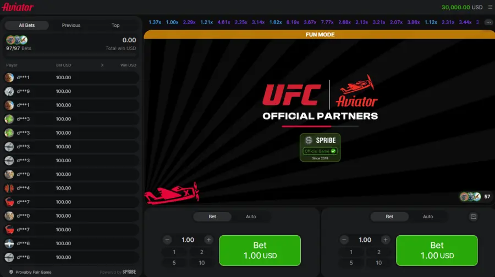The height and width of the screenshot is (277, 495).
Task: Remove the second bet panel with minus icon
Action: (x=474, y=217)
